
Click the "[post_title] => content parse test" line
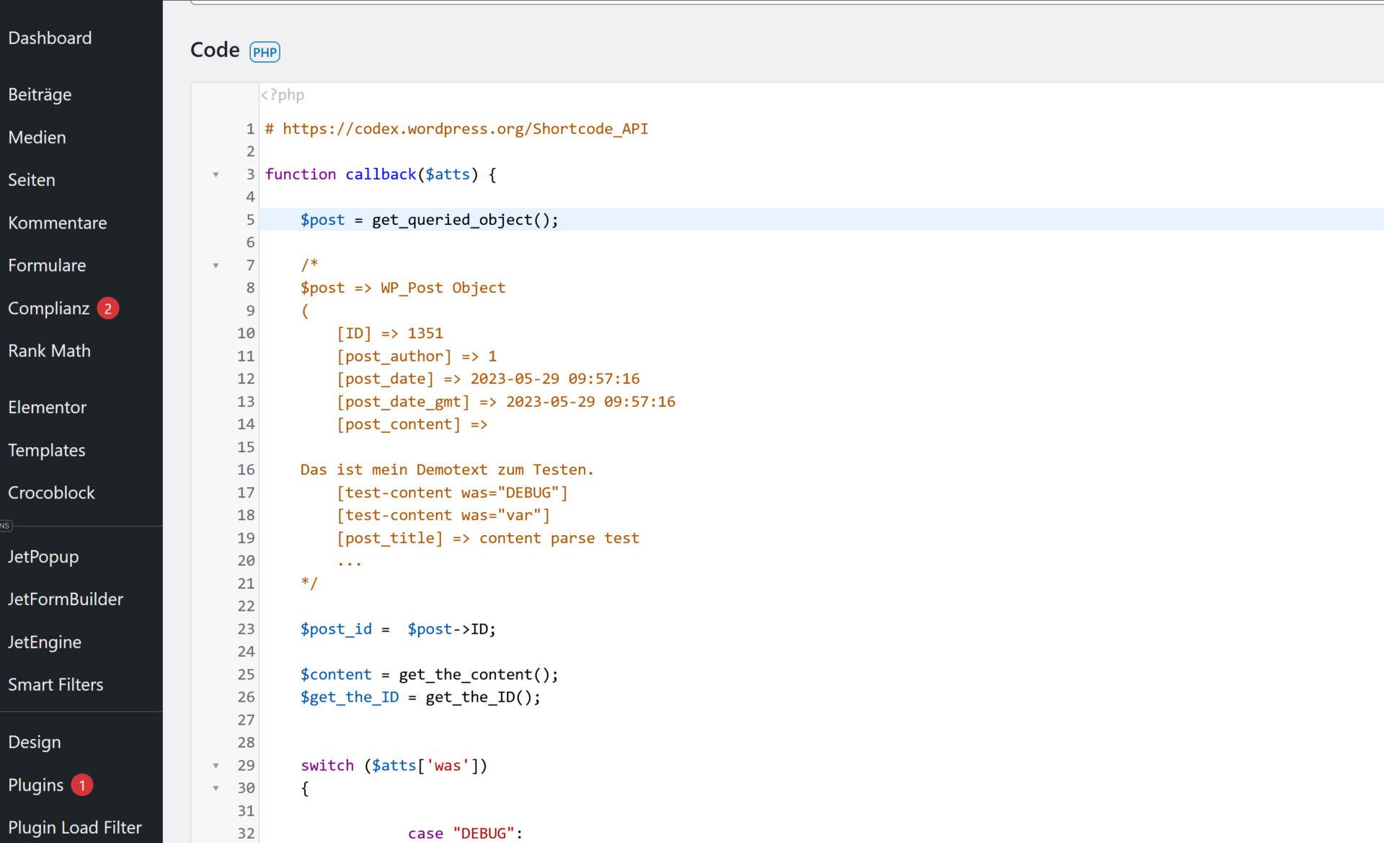(x=488, y=538)
